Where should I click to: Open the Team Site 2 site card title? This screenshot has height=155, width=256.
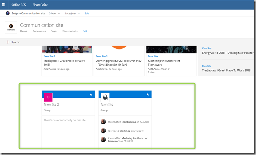51,105
